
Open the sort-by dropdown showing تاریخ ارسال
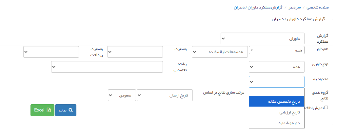click(x=165, y=95)
